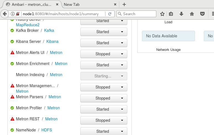
Task: Open Metron REST Stopped dropdown
Action: [104, 121]
